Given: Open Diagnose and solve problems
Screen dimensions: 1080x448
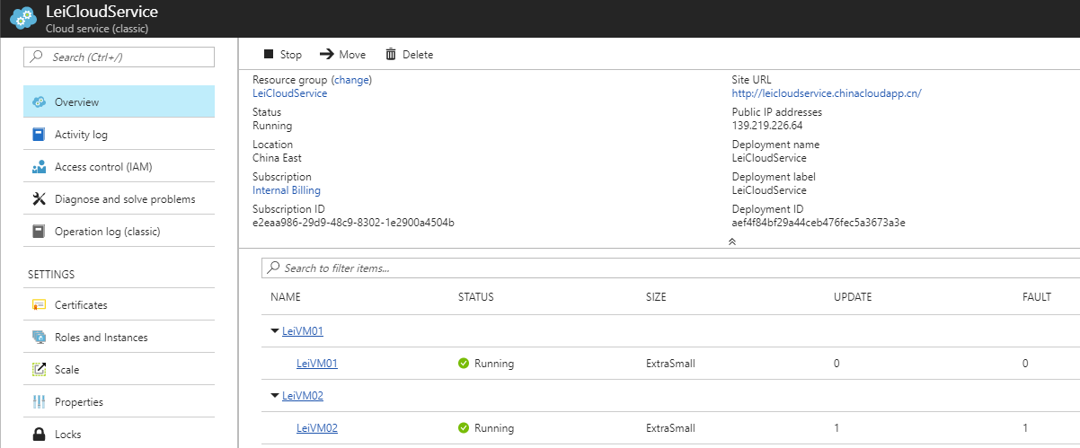Looking at the screenshot, I should pyautogui.click(x=120, y=199).
